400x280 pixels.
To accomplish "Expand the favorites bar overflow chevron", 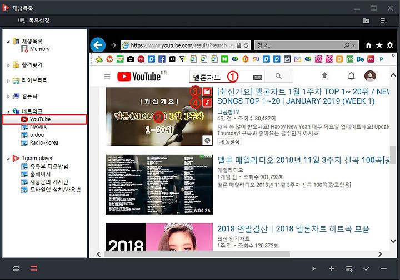I will 393,55.
